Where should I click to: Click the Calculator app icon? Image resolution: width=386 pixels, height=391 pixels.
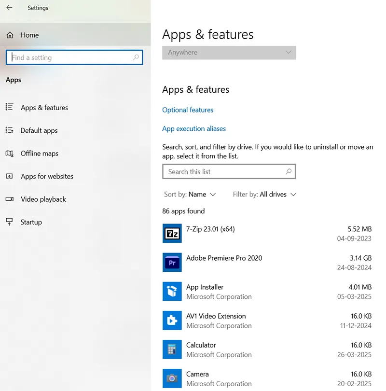click(172, 349)
